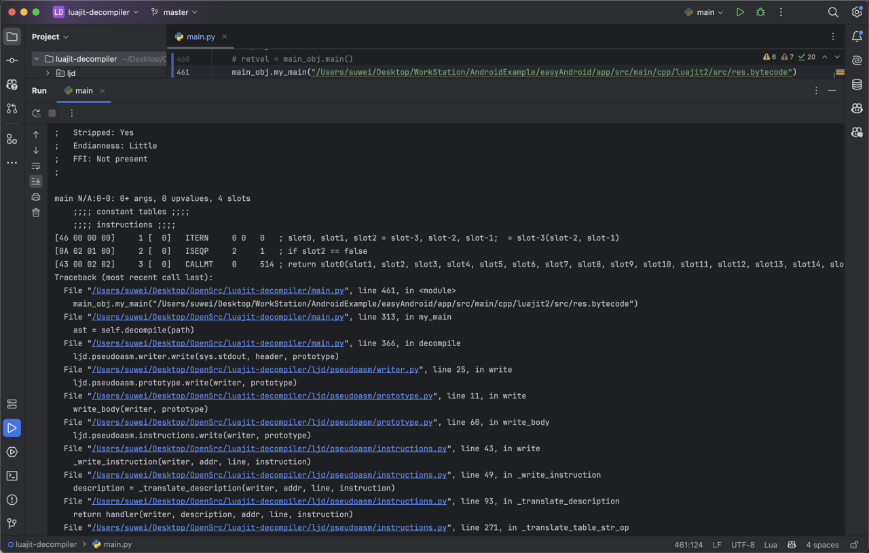Open Run tool window options menu
The image size is (869, 553).
coord(816,90)
